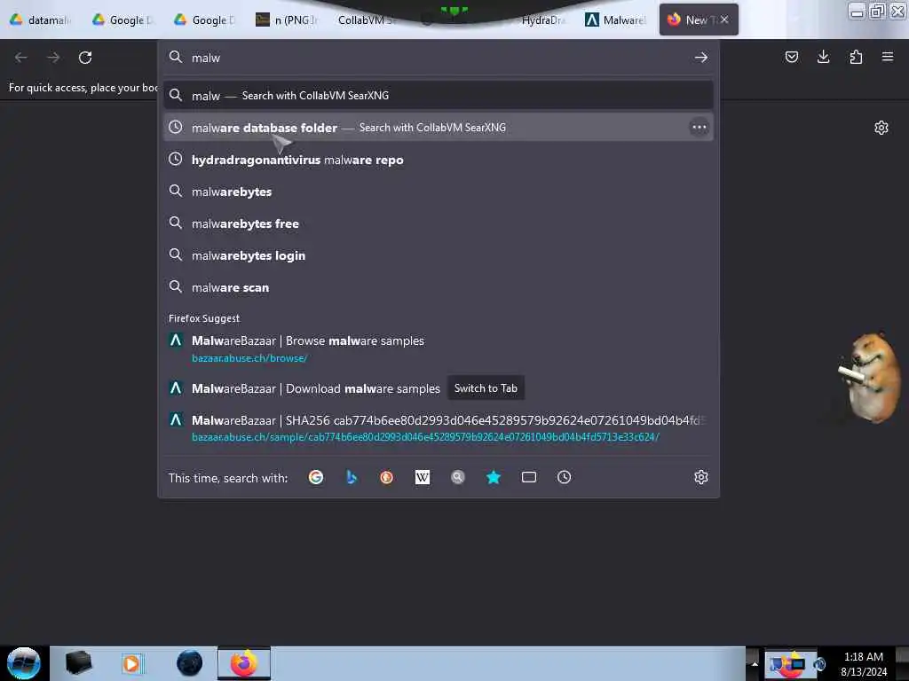This screenshot has height=681, width=909.
Task: Open new tab page settings gear
Action: [881, 128]
